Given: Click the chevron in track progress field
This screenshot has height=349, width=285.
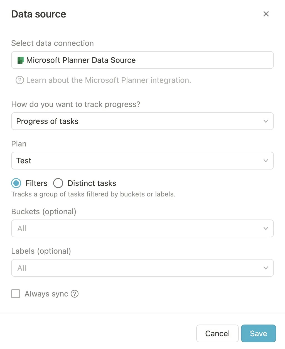Looking at the screenshot, I should click(x=266, y=121).
